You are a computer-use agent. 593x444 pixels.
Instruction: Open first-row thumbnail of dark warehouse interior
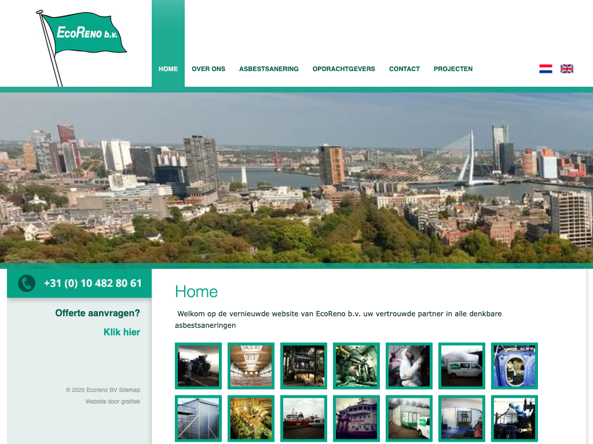[x=198, y=366]
